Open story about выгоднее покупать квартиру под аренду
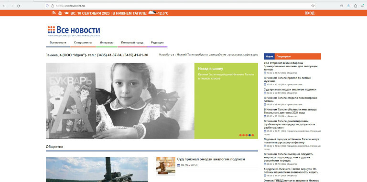Image resolution: width=367 pixels, height=182 pixels. tap(288, 158)
